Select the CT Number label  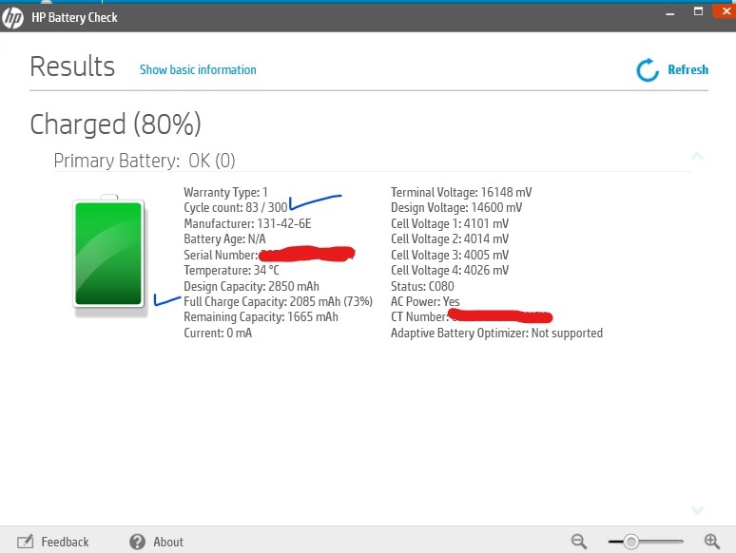[x=419, y=316]
